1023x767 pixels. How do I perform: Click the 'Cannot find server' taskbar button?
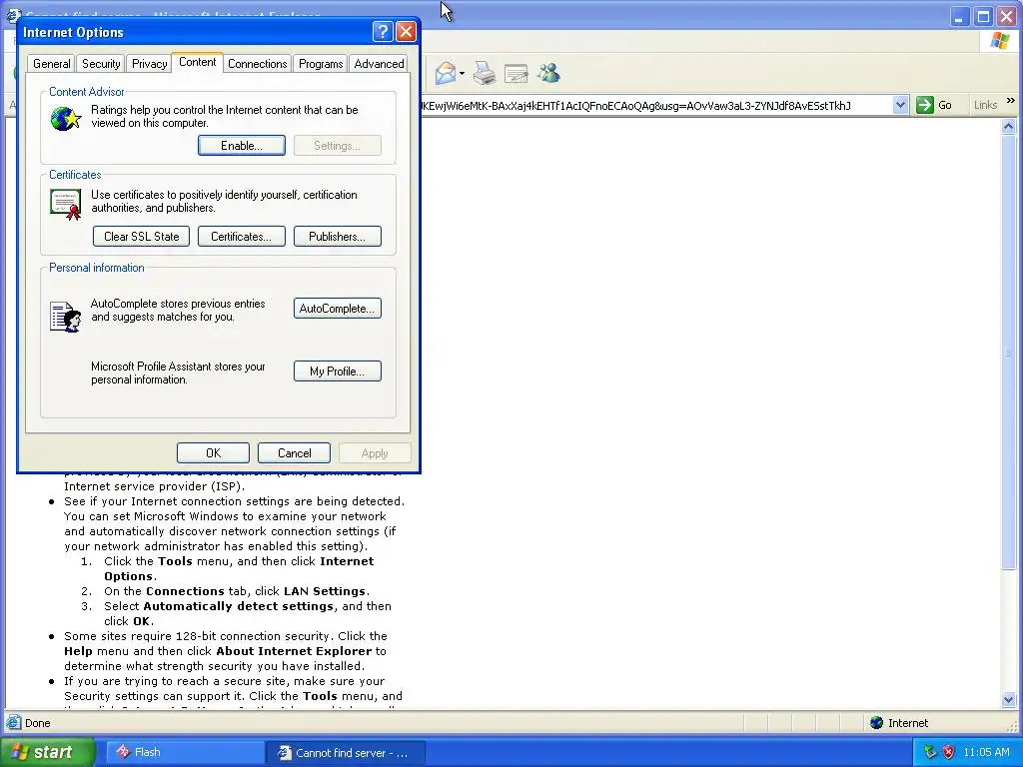coord(346,753)
